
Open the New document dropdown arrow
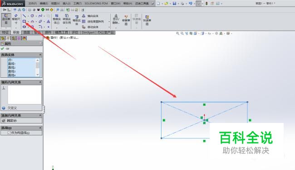point(162,4)
